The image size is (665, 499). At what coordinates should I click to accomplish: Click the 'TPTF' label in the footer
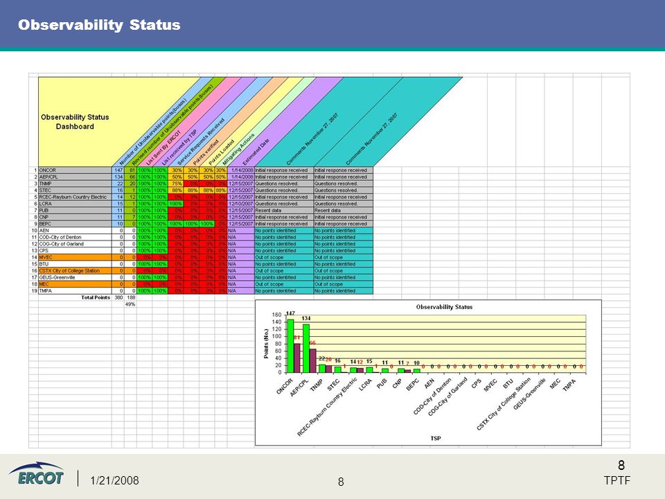click(x=617, y=480)
